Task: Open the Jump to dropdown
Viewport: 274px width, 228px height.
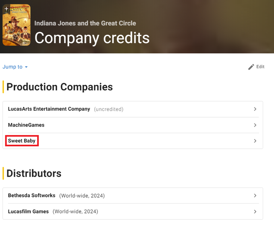Action: [x=15, y=67]
